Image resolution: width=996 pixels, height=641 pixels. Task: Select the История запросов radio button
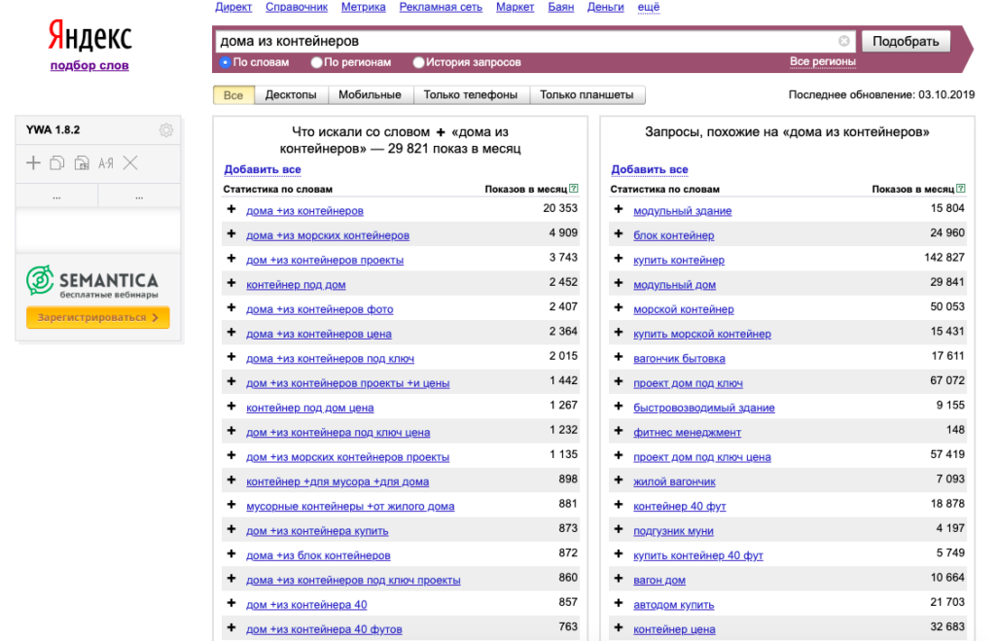click(x=418, y=62)
